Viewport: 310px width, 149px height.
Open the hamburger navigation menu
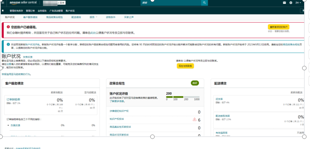[x=3, y=3]
